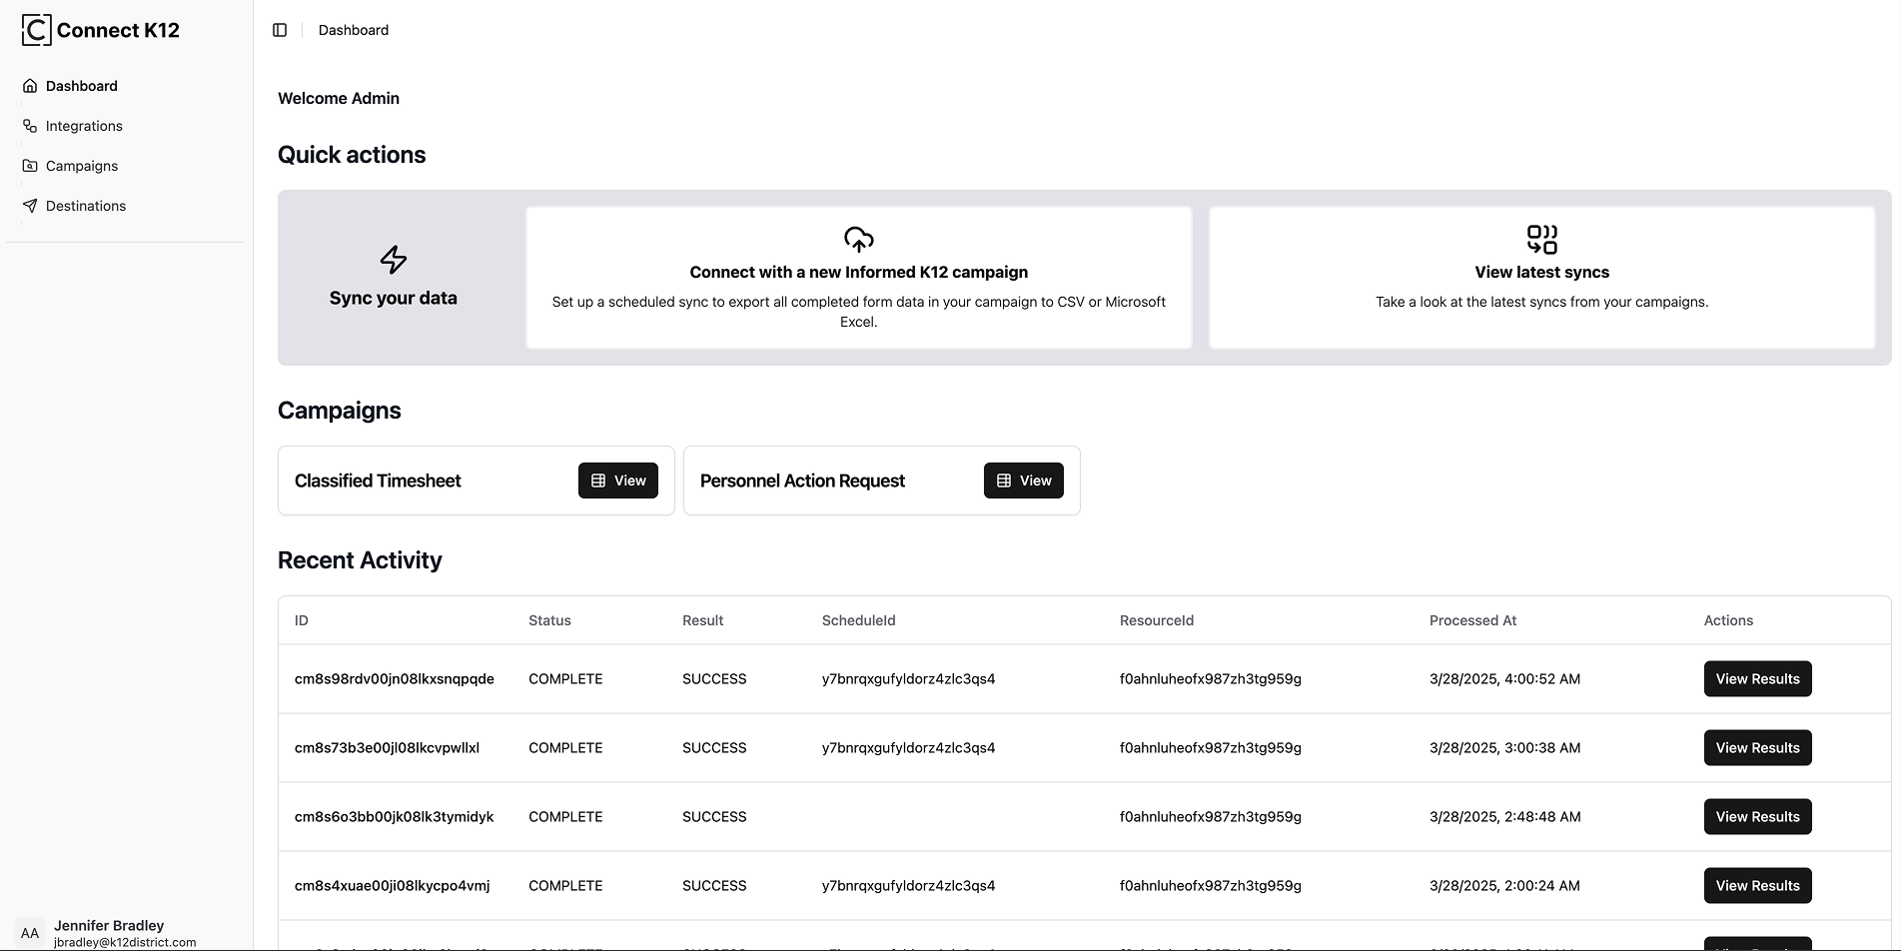Open the Integrations menu item

(84, 126)
